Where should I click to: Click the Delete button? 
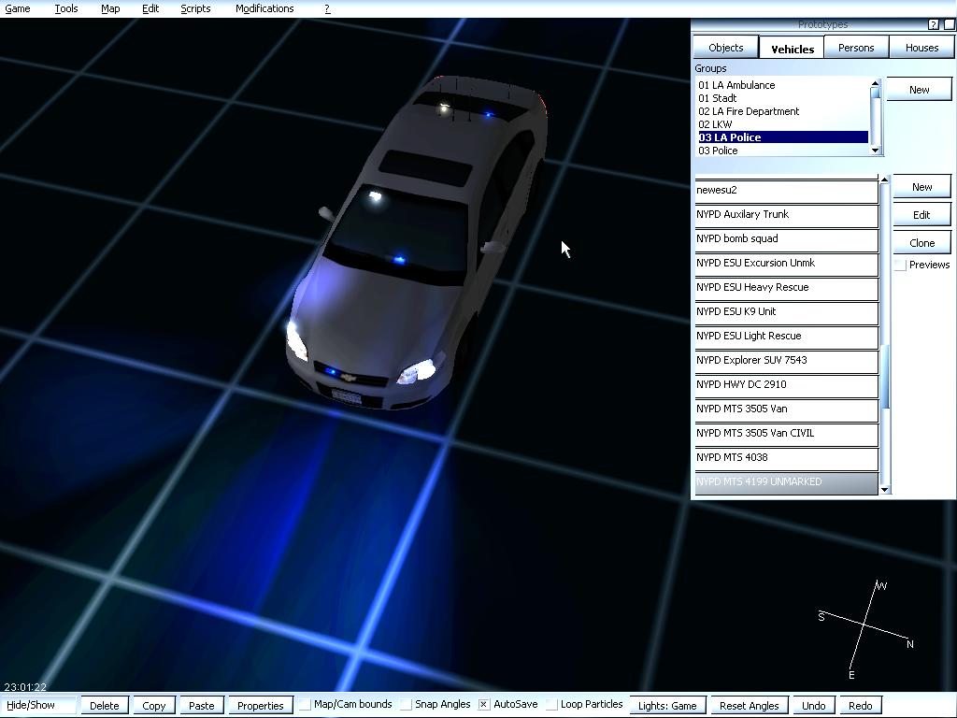(105, 705)
